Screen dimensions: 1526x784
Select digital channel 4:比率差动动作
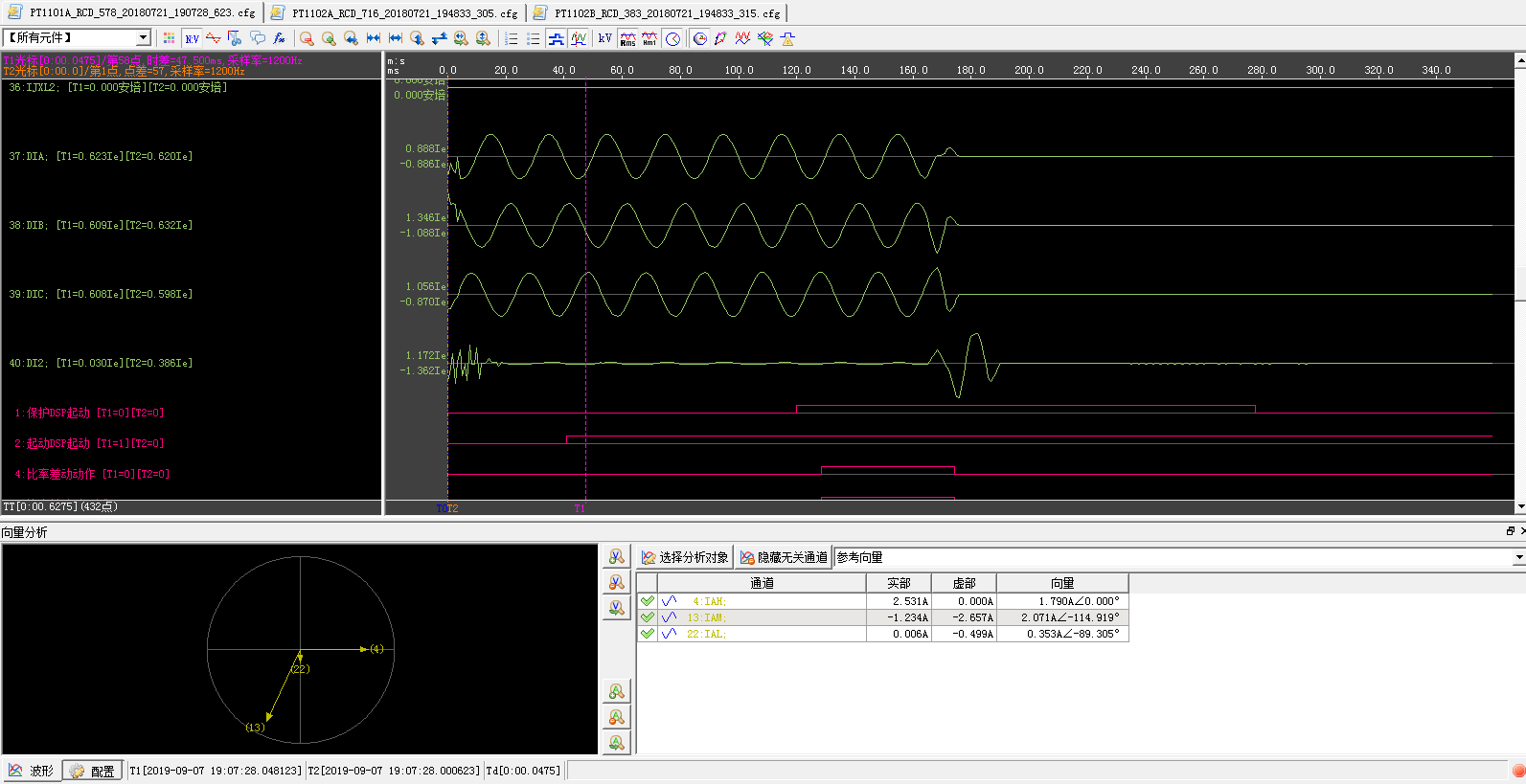tap(92, 474)
